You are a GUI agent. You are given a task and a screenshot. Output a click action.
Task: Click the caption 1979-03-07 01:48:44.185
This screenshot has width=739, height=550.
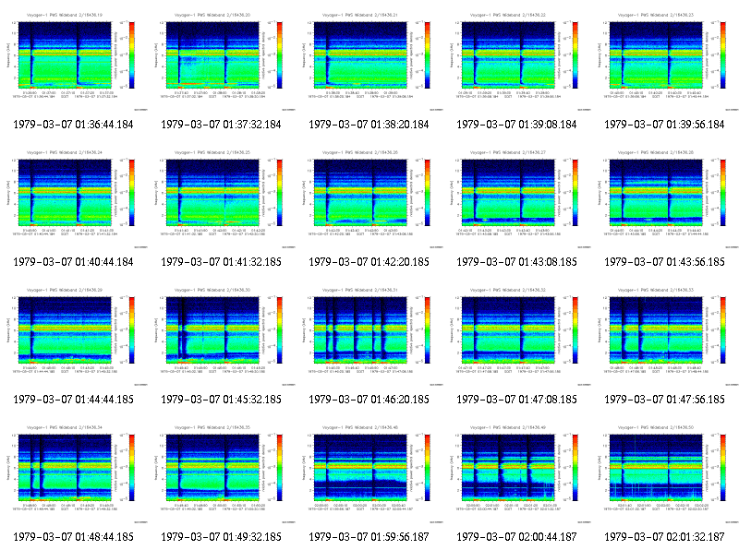pos(74,537)
